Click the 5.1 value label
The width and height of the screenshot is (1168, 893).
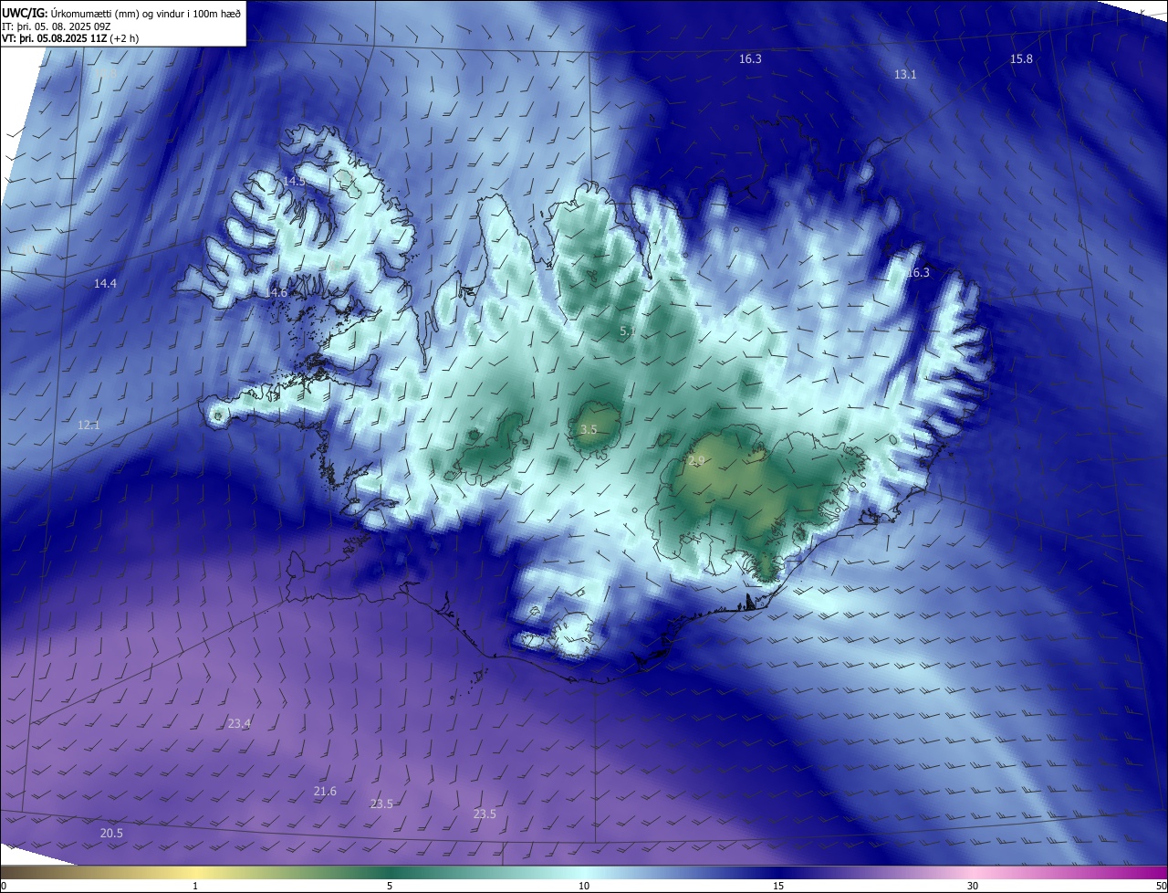(x=628, y=331)
